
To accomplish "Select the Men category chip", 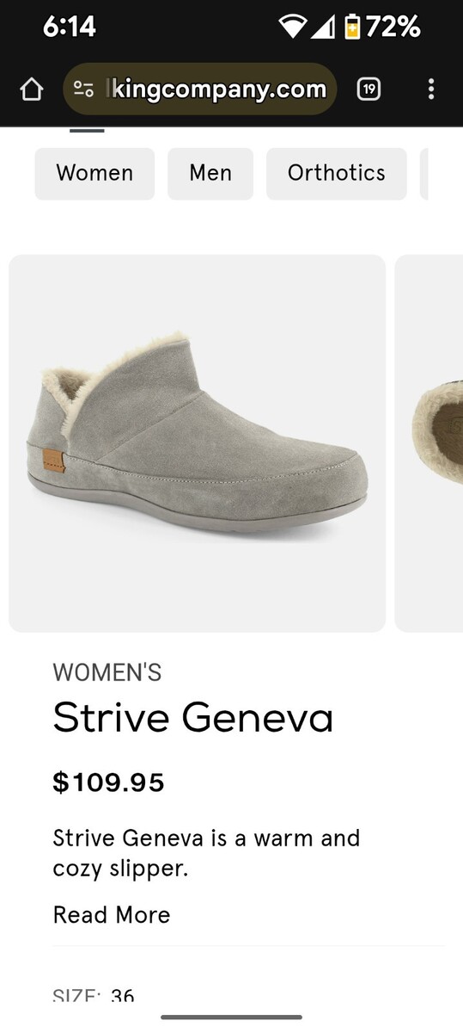I will click(x=210, y=173).
